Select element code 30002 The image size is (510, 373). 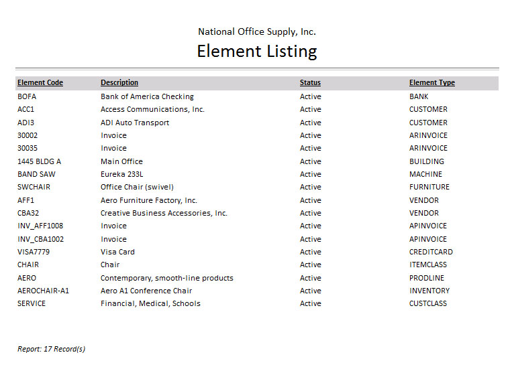tap(28, 135)
